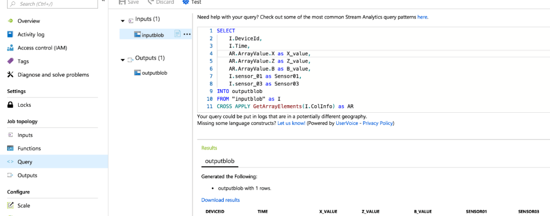This screenshot has width=550, height=216.
Task: Click the Query angle-brackets icon
Action: tap(10, 162)
